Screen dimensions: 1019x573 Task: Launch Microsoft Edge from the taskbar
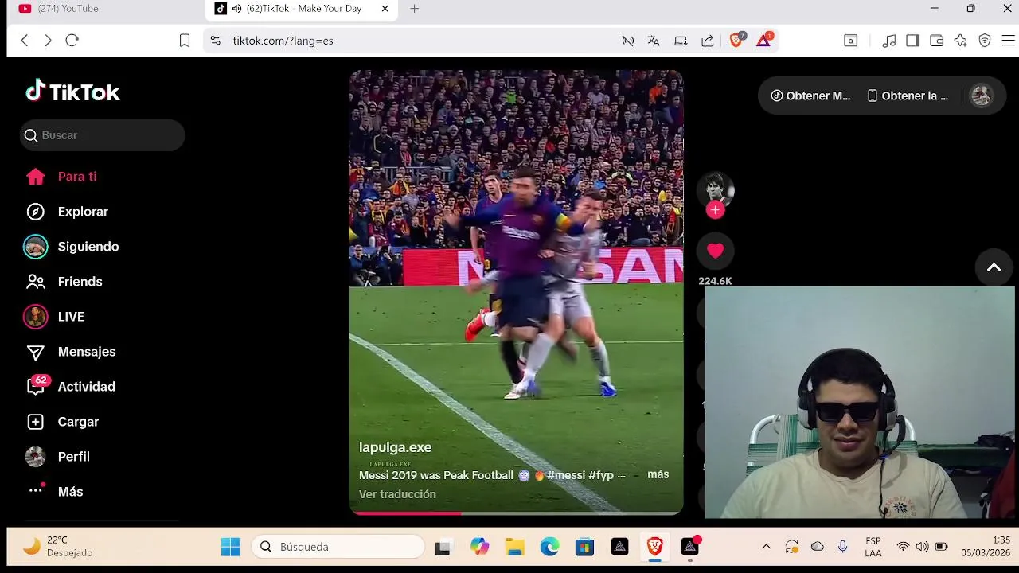click(x=550, y=547)
